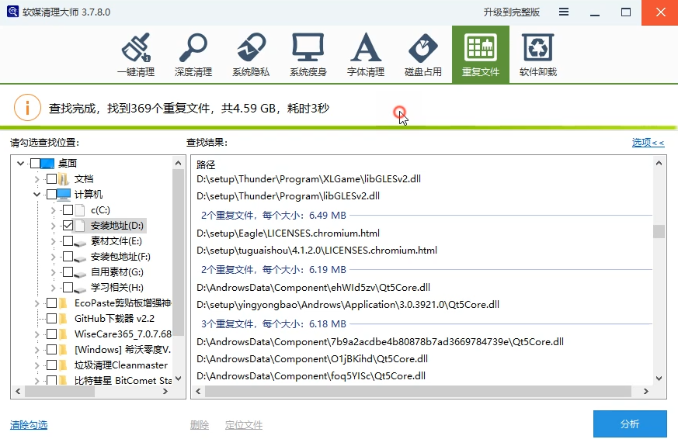Viewport: 678px width, 446px height.
Task: Collapse the 计算机 tree node
Action: [x=37, y=195]
